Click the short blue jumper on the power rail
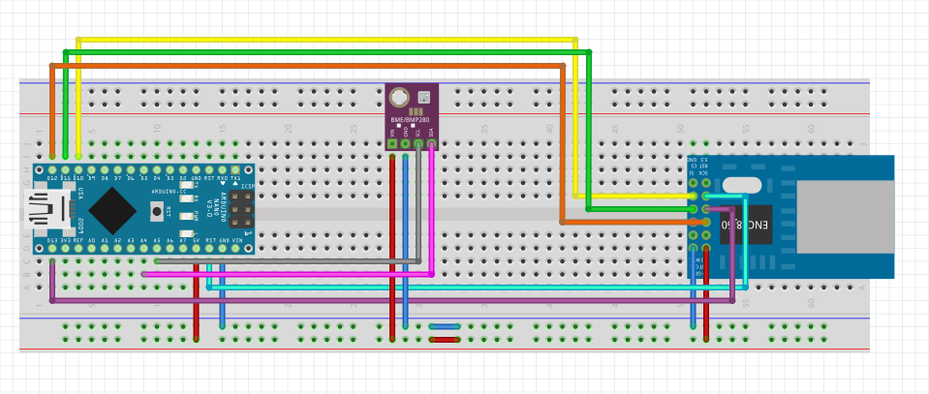 (445, 326)
